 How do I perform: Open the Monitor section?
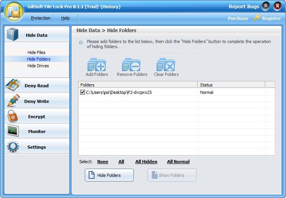[x=37, y=131]
